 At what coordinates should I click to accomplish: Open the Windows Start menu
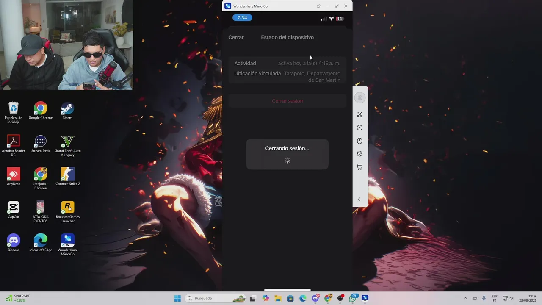point(177,298)
